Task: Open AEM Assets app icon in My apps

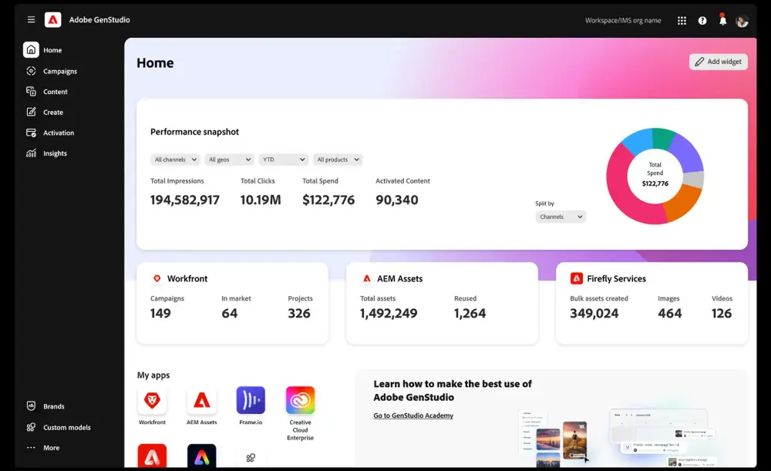Action: click(201, 400)
